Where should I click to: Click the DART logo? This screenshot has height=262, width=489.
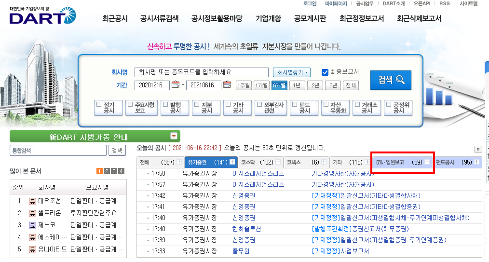tap(43, 15)
